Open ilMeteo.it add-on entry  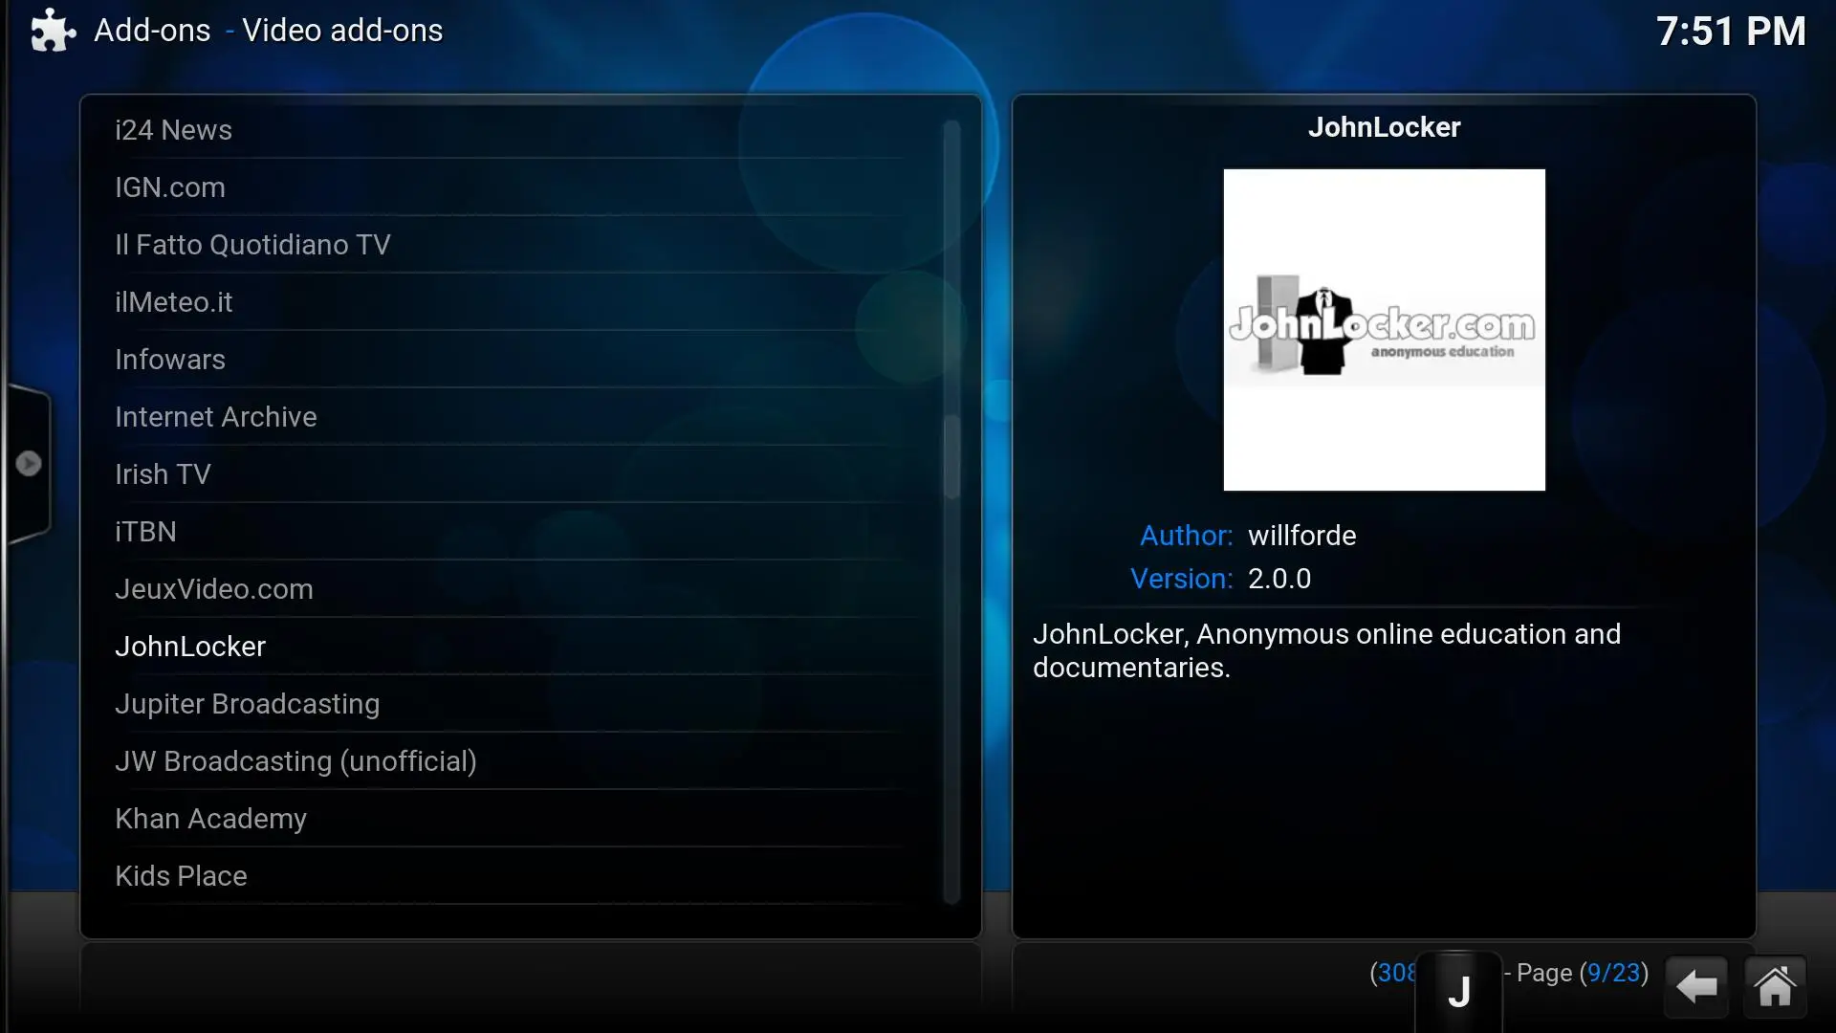point(507,302)
